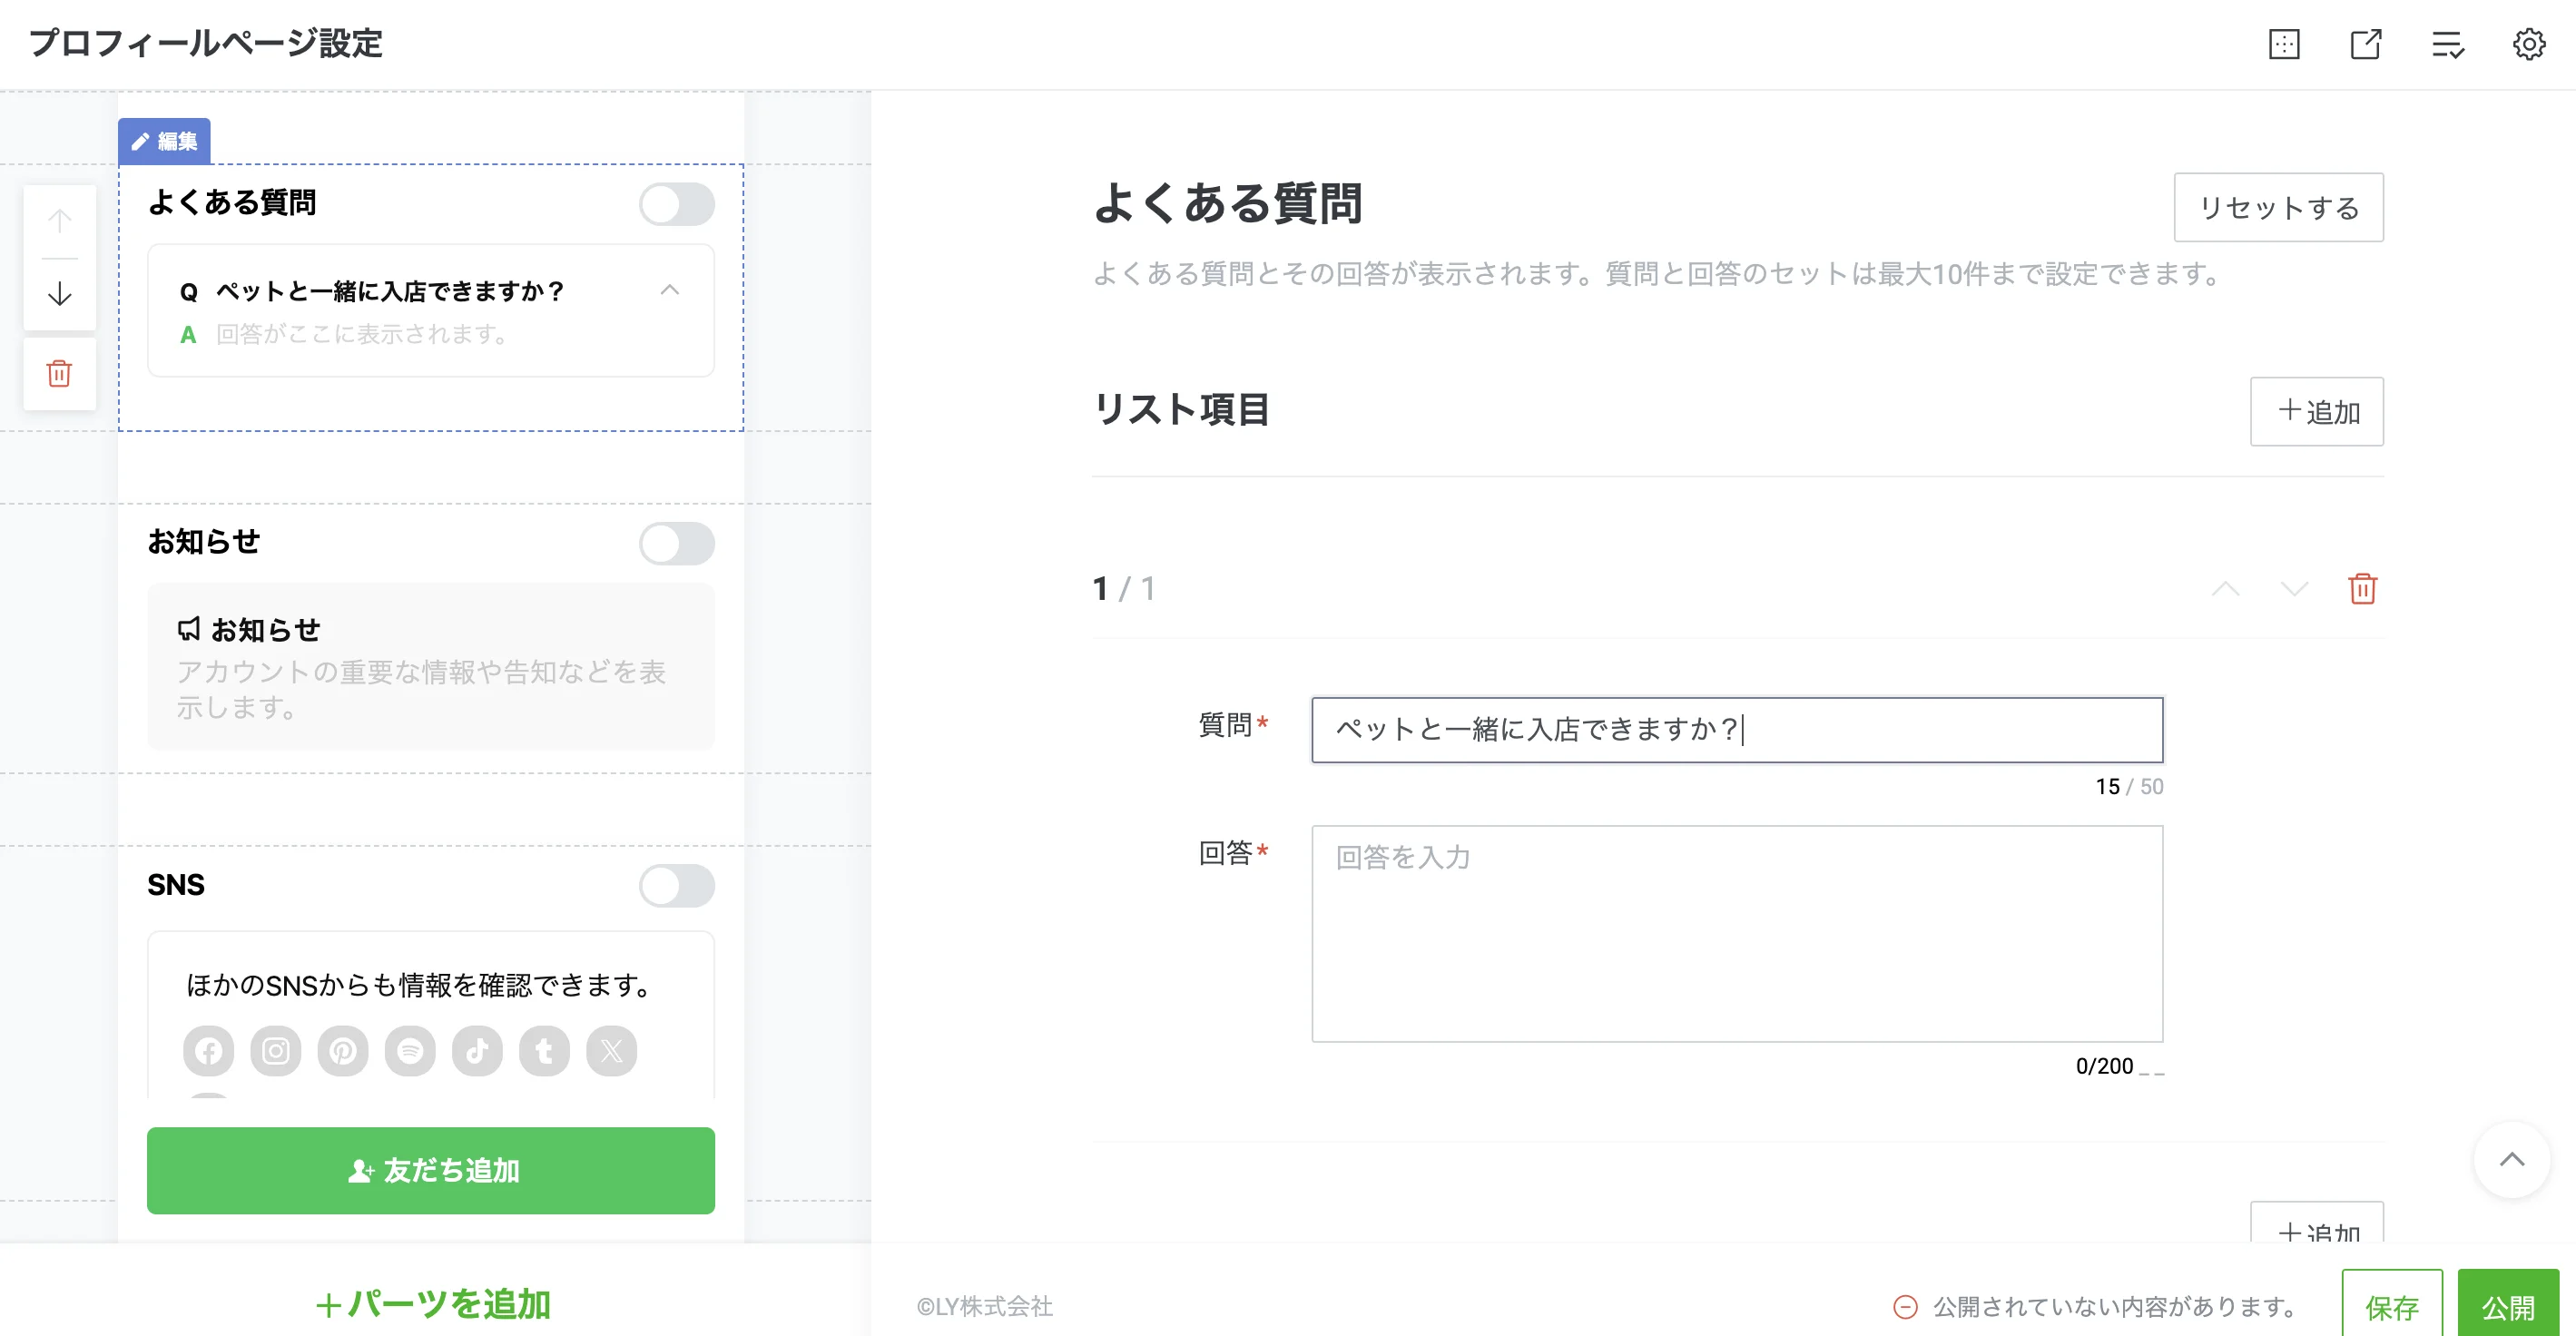The width and height of the screenshot is (2576, 1336).
Task: Click the Tumblr icon in SNS preview
Action: point(544,1051)
